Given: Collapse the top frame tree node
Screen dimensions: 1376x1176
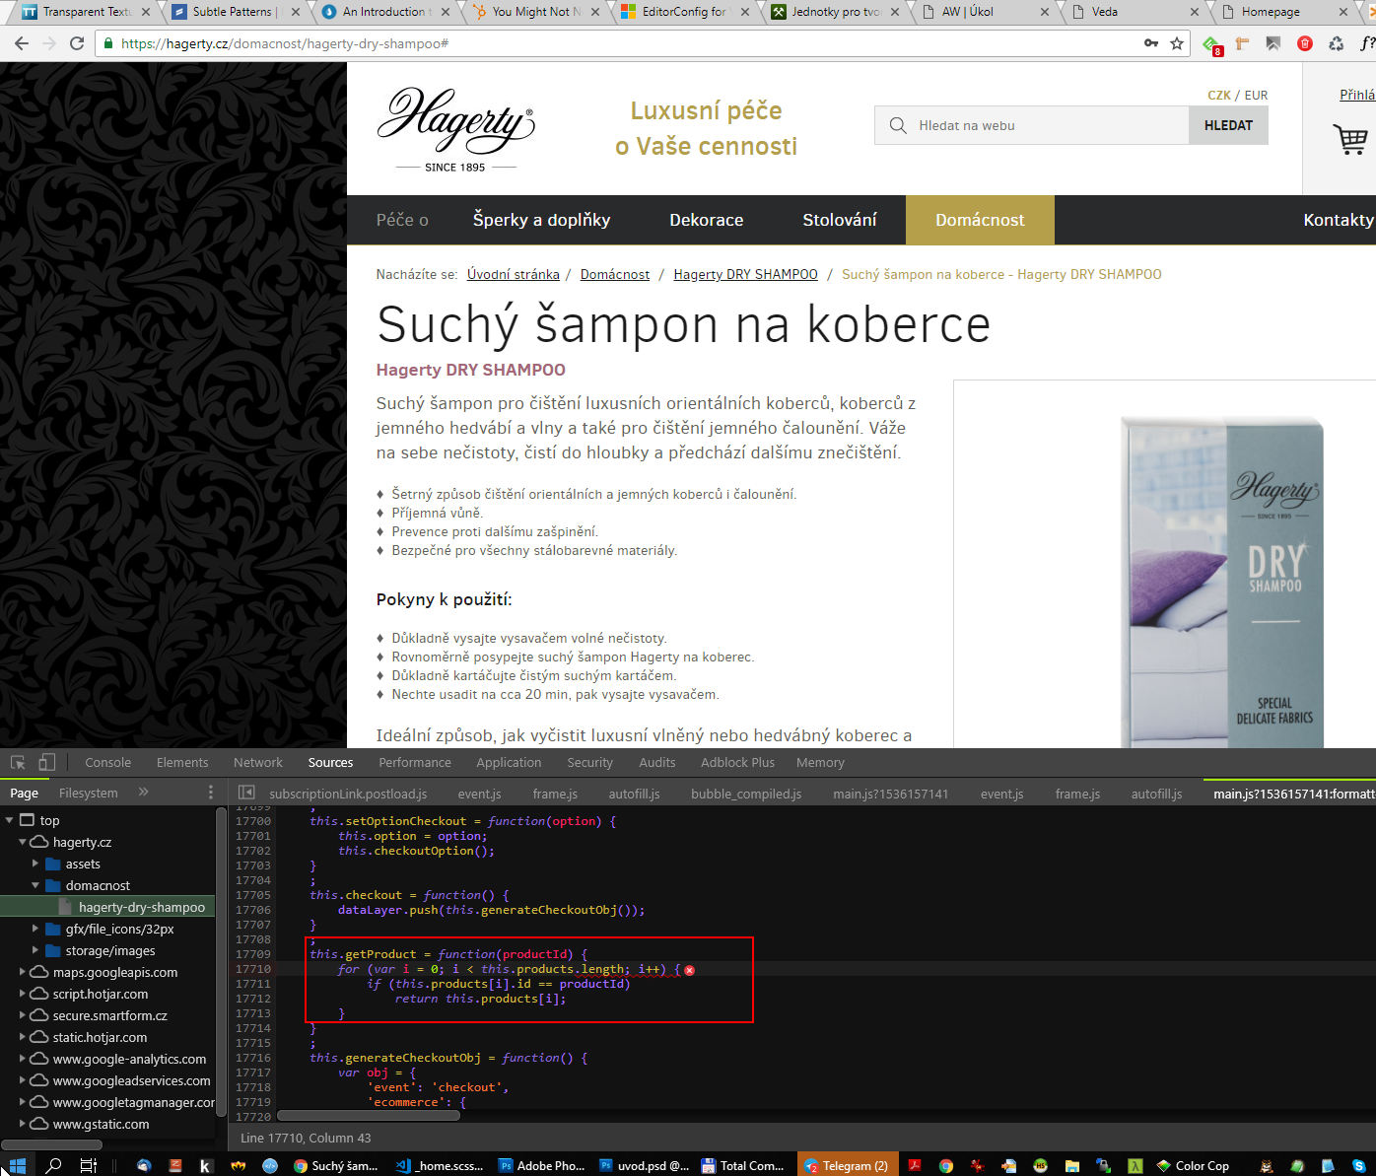Looking at the screenshot, I should point(10,820).
